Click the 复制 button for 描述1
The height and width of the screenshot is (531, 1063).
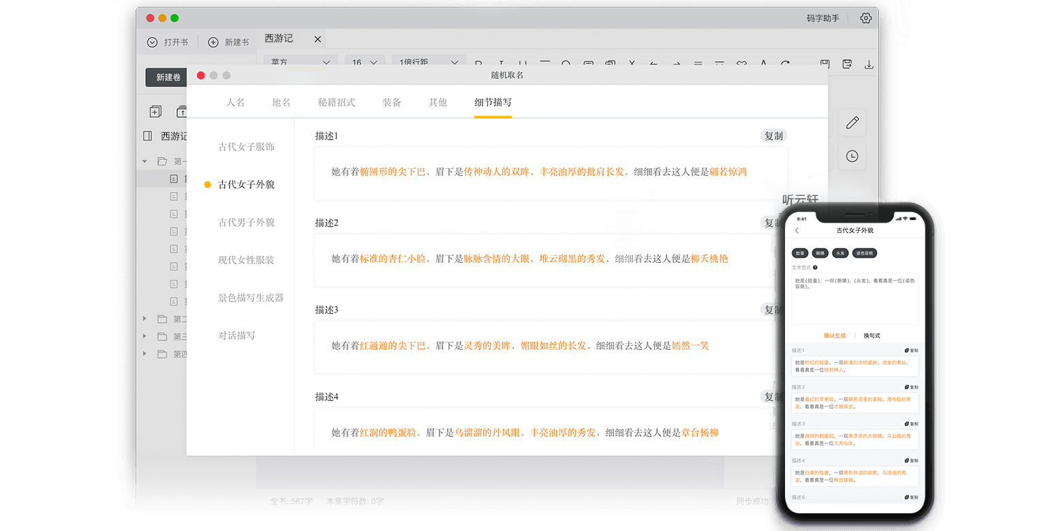(x=773, y=135)
